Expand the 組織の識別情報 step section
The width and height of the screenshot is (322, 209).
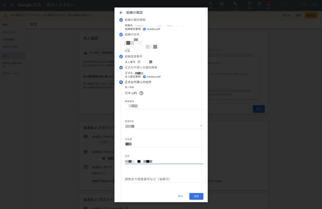[x=135, y=20]
